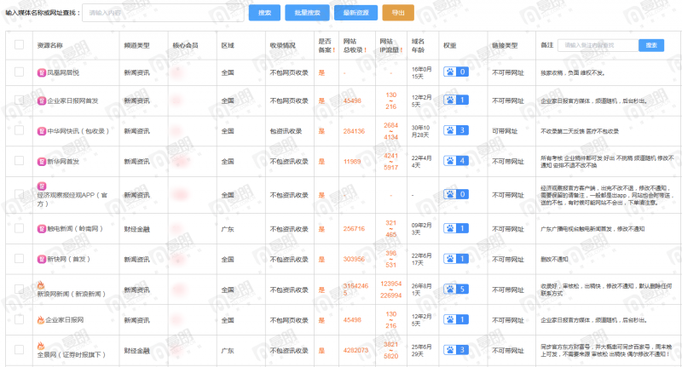Screen dimensions: 682x367
Task: Click the exclamation mark beside 是否备案 header
Action: pyautogui.click(x=333, y=50)
